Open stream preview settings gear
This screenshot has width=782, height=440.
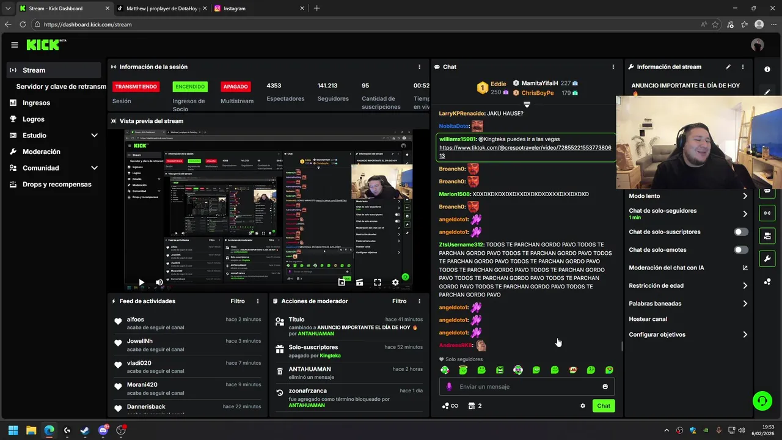click(x=395, y=282)
